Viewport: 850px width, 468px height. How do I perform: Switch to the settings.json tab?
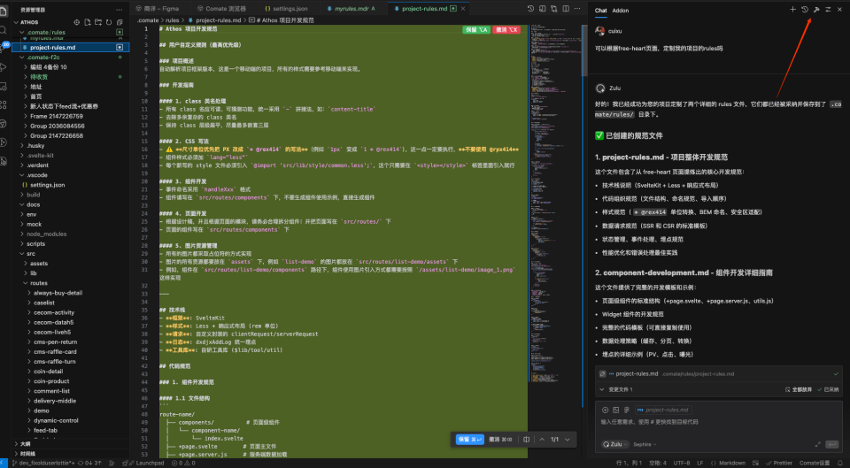click(286, 9)
